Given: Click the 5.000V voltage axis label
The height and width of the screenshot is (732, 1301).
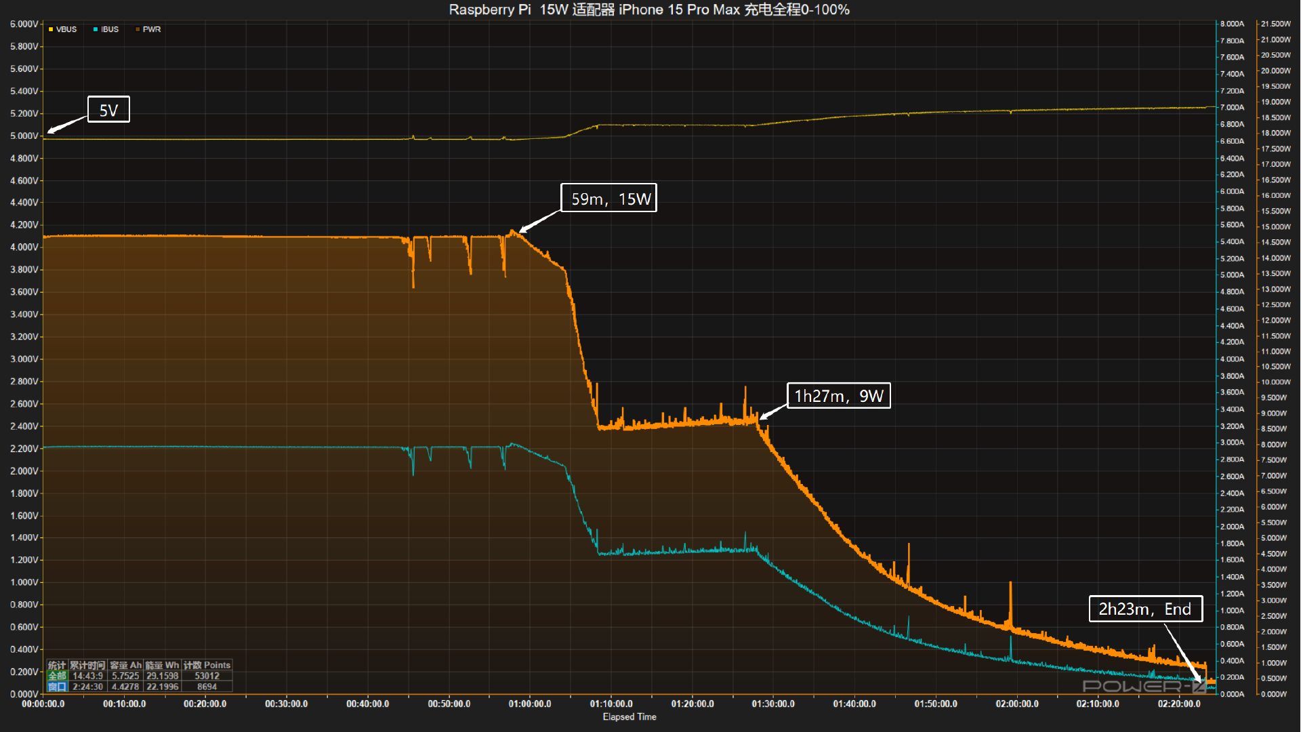Looking at the screenshot, I should tap(24, 136).
